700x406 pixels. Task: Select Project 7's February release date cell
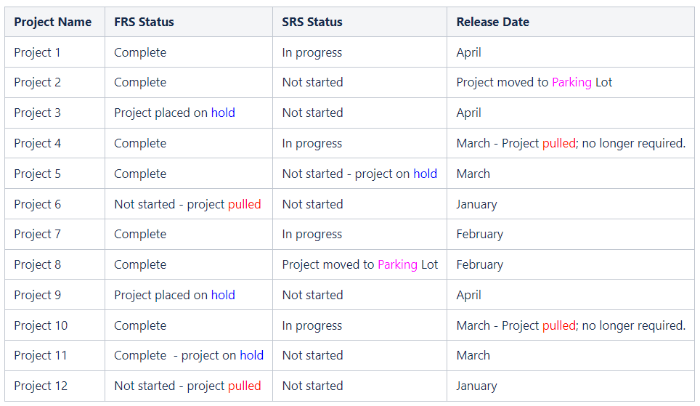[571, 234]
